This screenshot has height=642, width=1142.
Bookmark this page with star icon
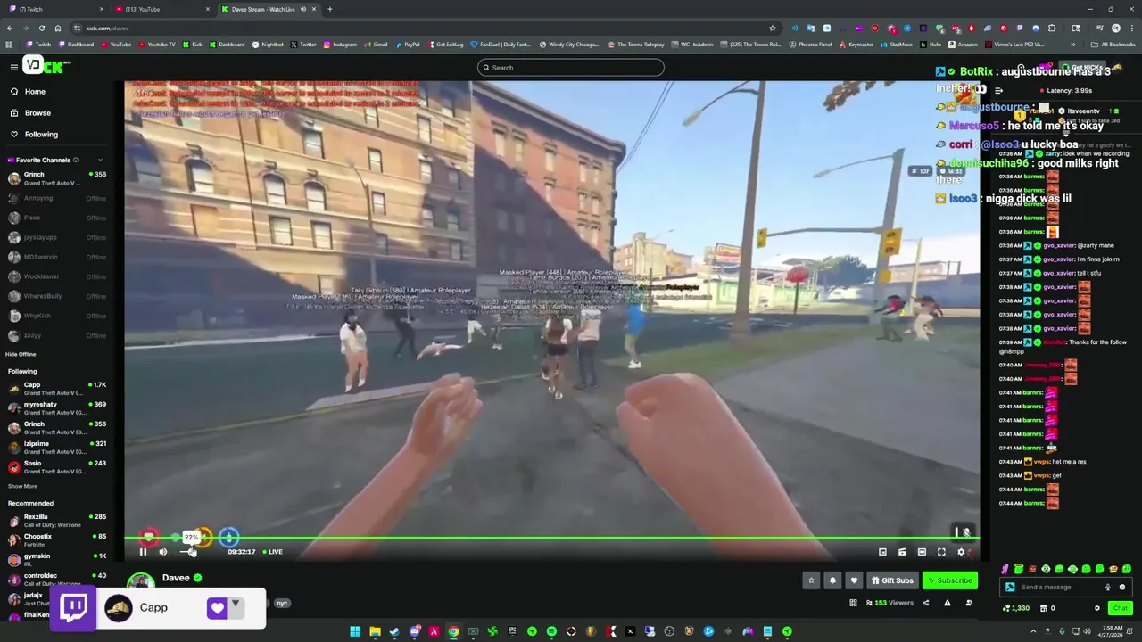point(773,28)
